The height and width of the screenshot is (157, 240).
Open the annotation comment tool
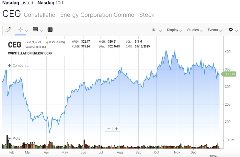click(x=35, y=29)
